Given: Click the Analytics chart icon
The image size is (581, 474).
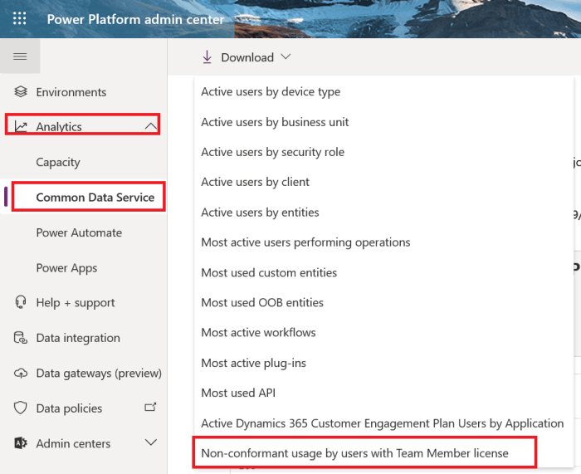Looking at the screenshot, I should coord(21,127).
